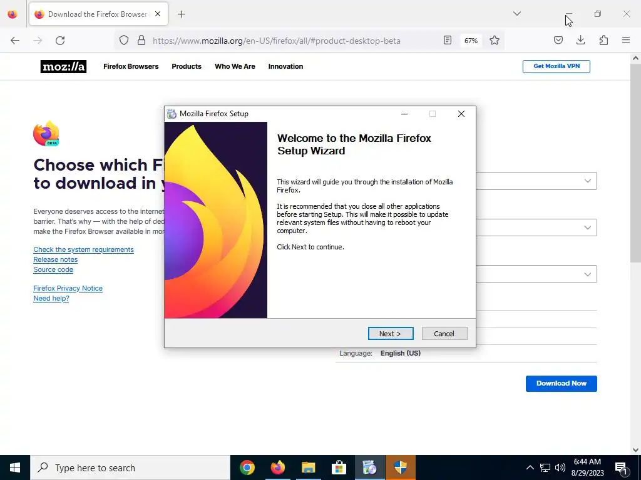This screenshot has width=641, height=480.
Task: Select the UAC shield taskbar icon
Action: click(400, 467)
